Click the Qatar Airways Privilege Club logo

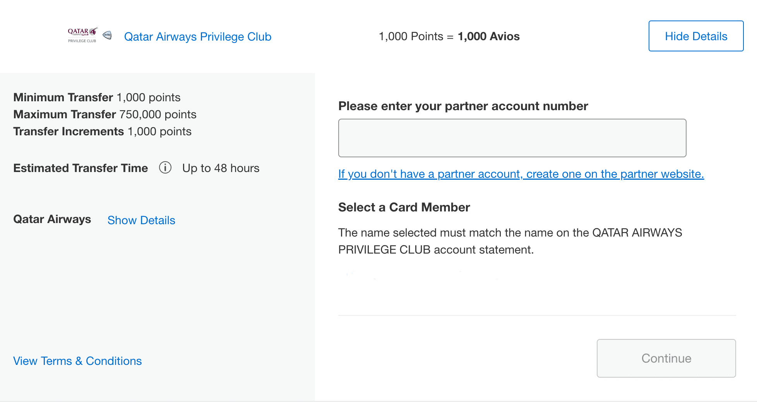[x=82, y=35]
